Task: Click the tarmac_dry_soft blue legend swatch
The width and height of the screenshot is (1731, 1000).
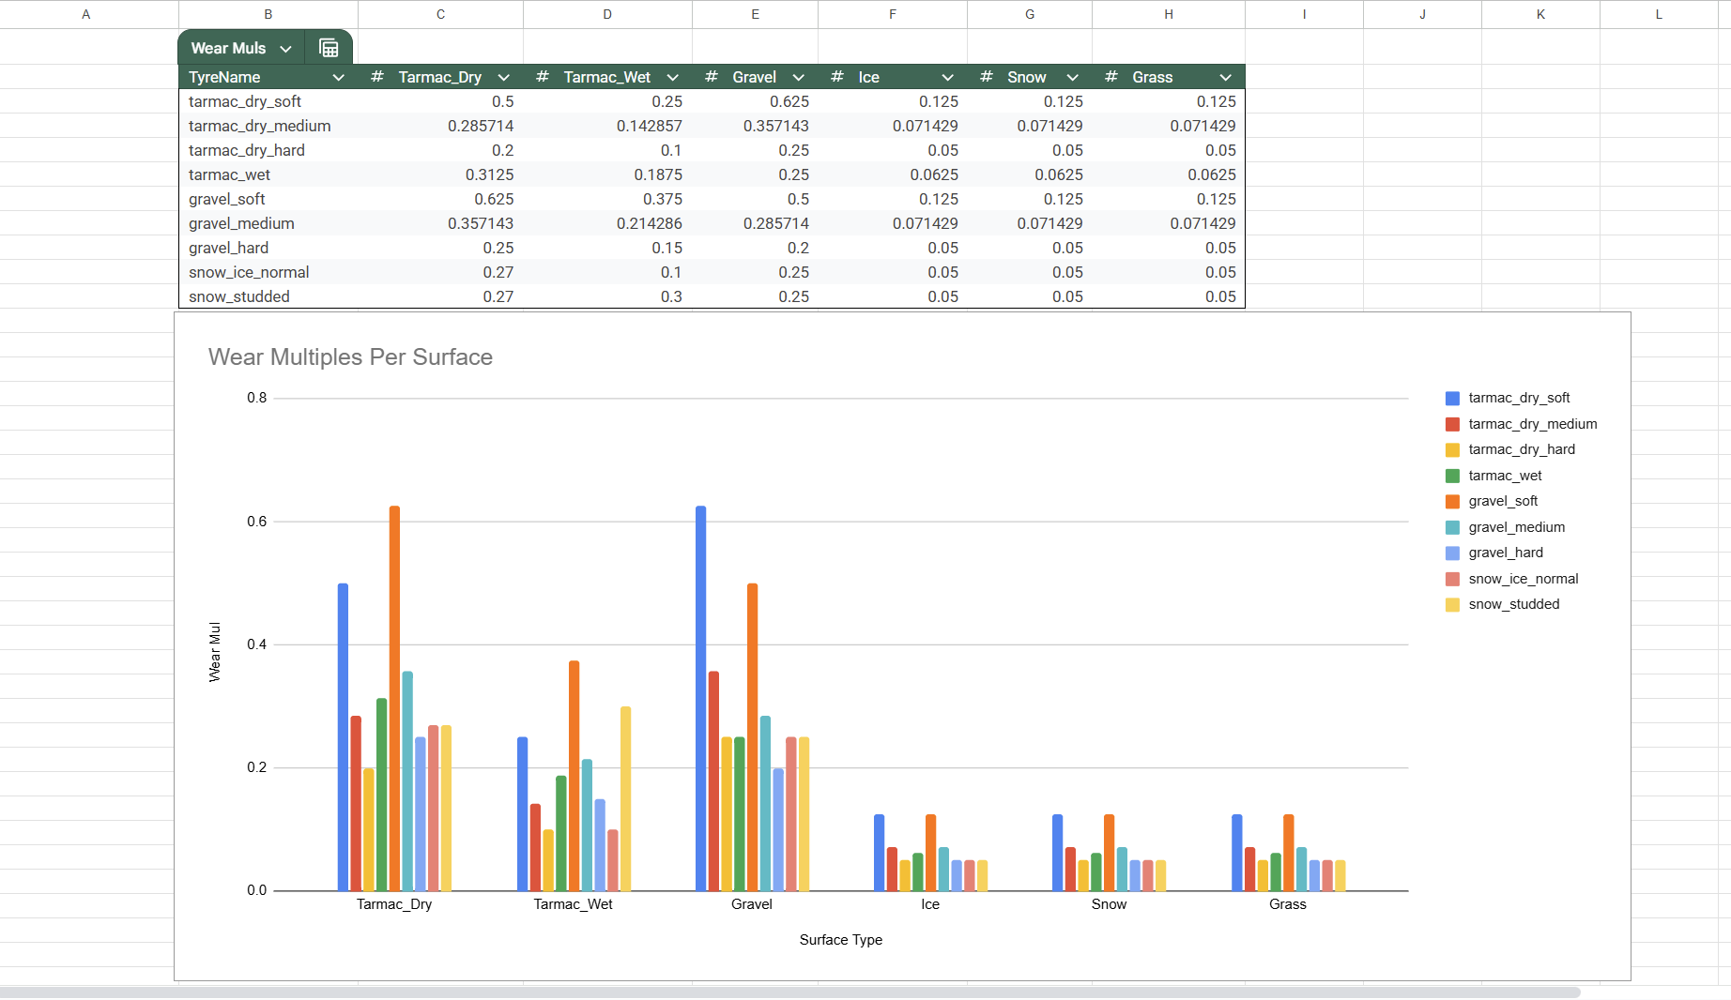Action: point(1452,399)
